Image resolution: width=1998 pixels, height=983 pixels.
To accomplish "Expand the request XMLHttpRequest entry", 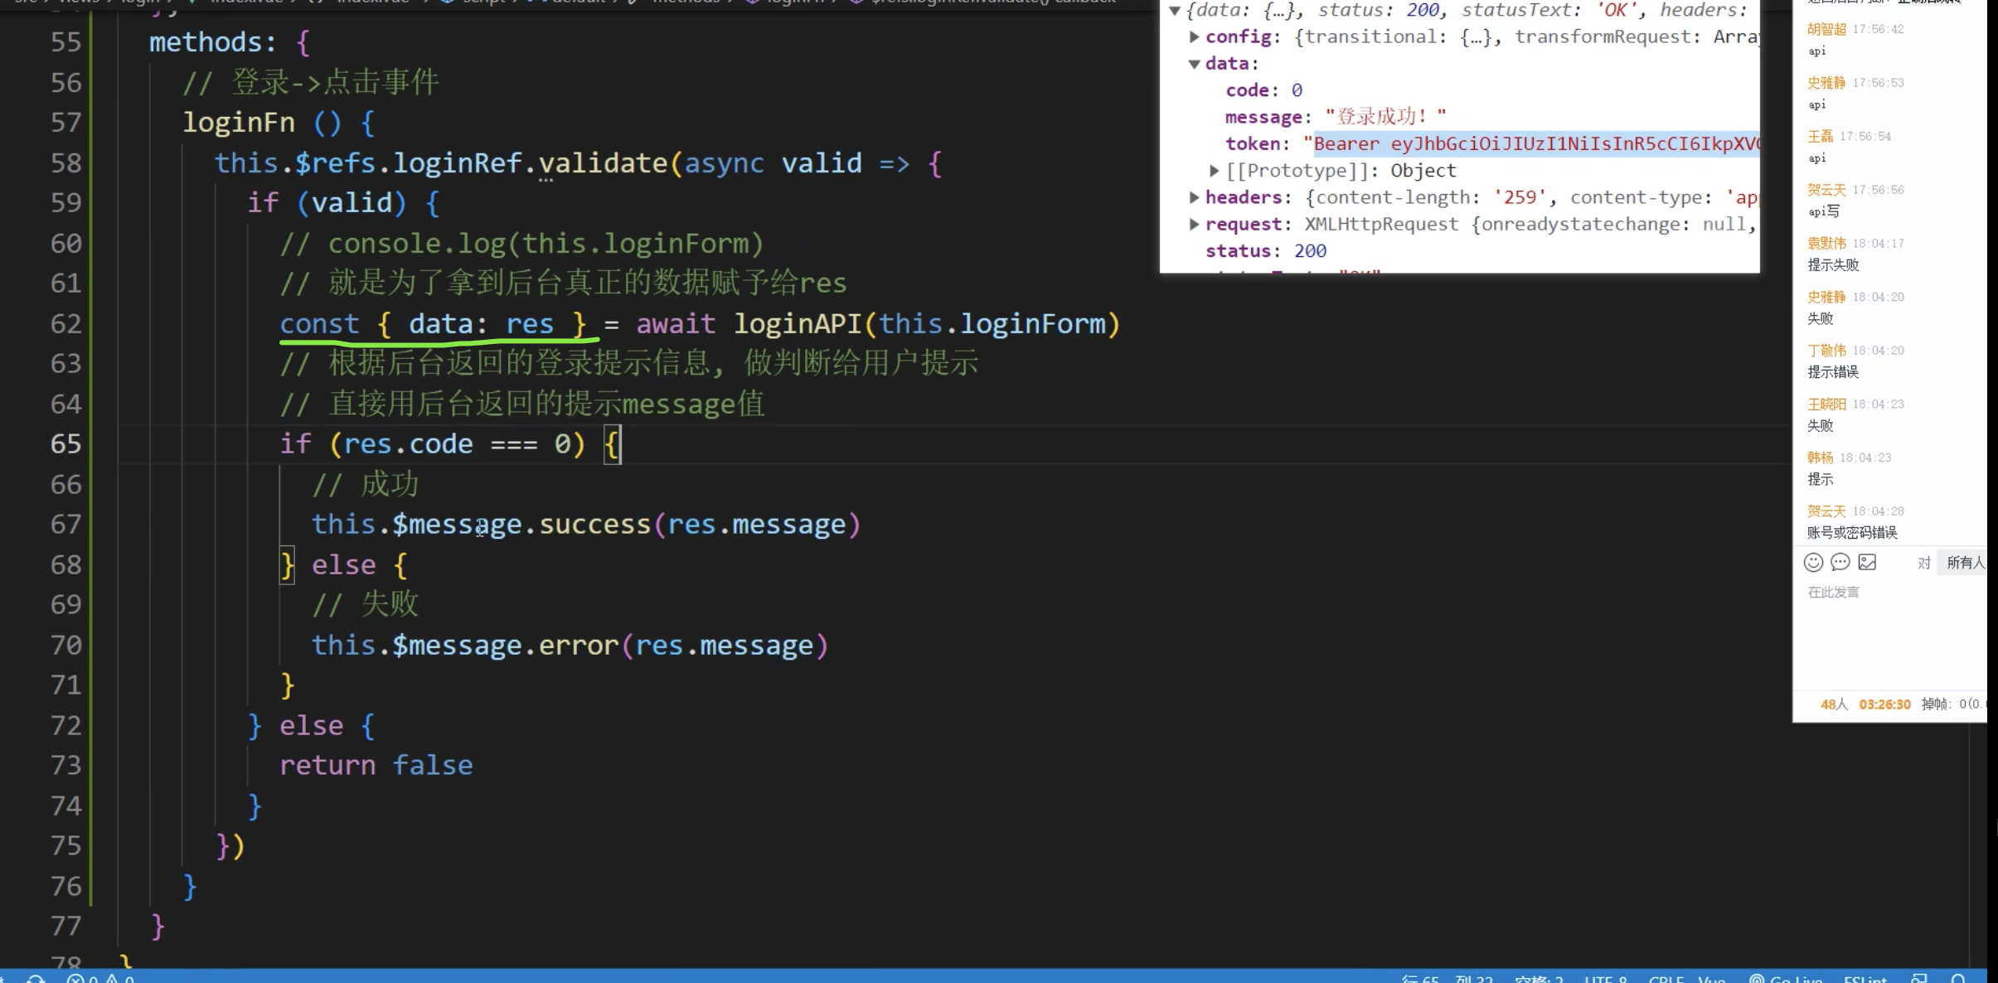I will pos(1194,224).
